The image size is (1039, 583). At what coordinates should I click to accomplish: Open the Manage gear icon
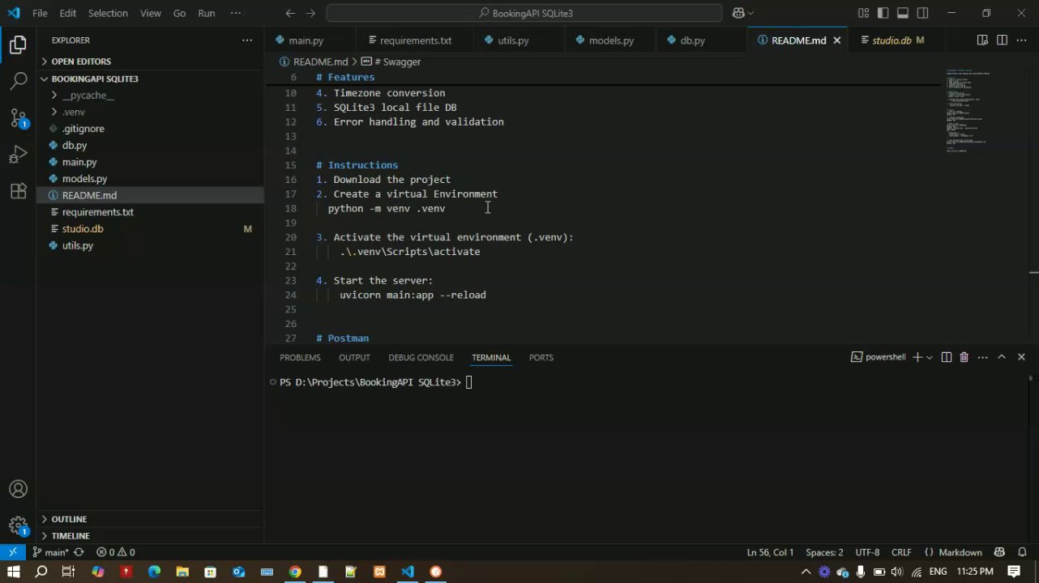pos(18,526)
